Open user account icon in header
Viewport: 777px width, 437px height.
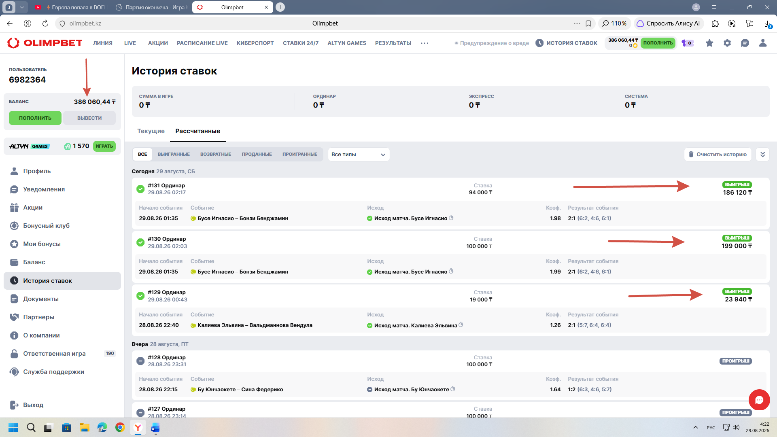763,43
